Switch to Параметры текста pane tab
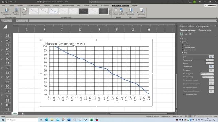The image size is (218, 122). (x=205, y=30)
